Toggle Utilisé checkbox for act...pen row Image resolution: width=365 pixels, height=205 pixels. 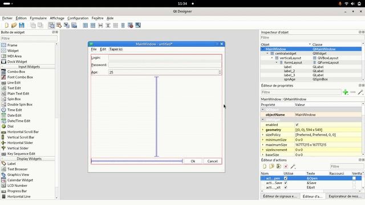tap(286, 178)
